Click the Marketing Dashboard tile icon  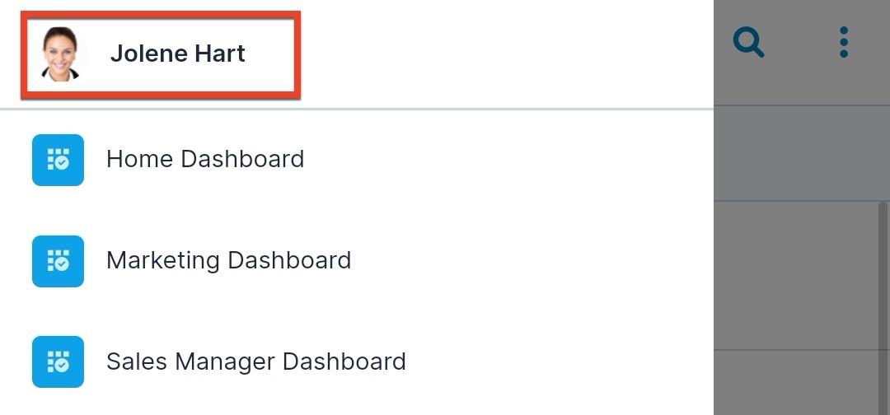pos(58,261)
